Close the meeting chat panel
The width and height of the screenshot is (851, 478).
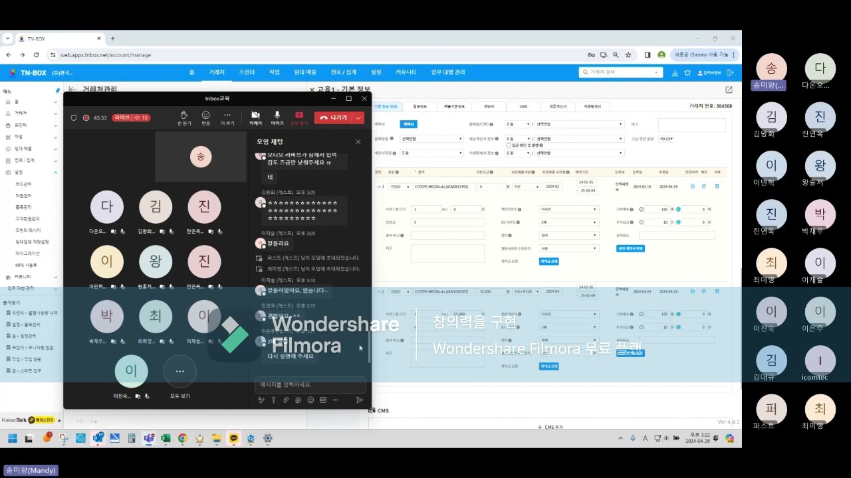[x=358, y=141]
